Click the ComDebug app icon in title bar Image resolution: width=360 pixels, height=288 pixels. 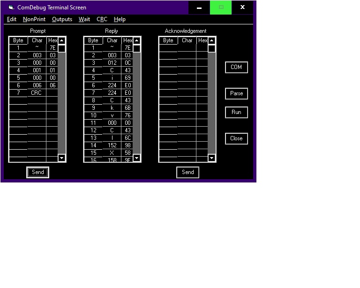click(x=11, y=8)
